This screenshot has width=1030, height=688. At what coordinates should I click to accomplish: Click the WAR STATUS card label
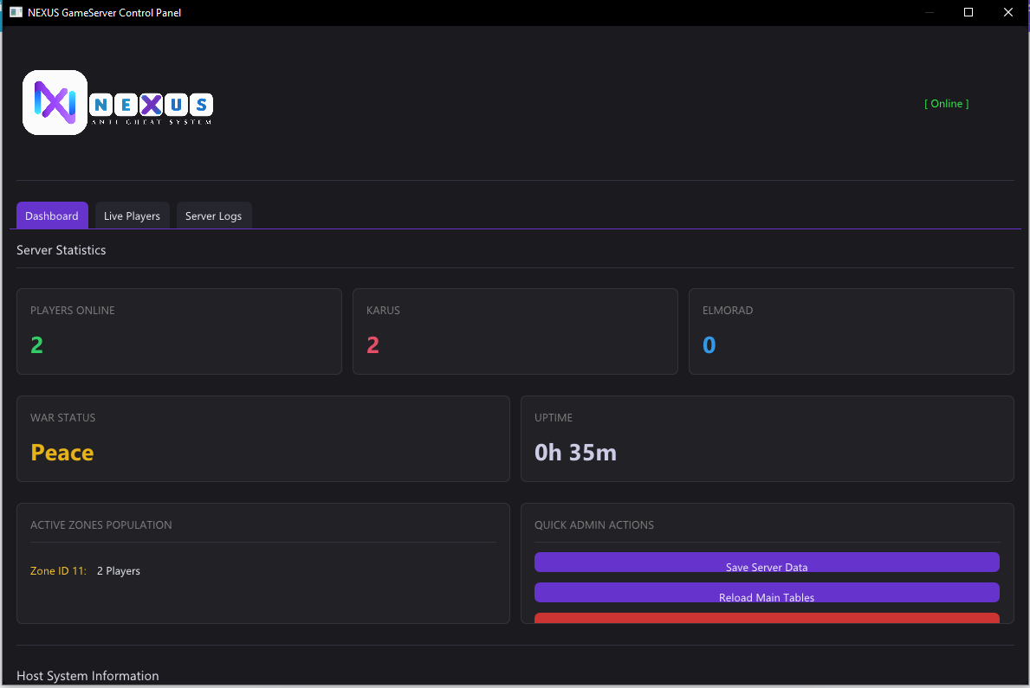tap(63, 417)
